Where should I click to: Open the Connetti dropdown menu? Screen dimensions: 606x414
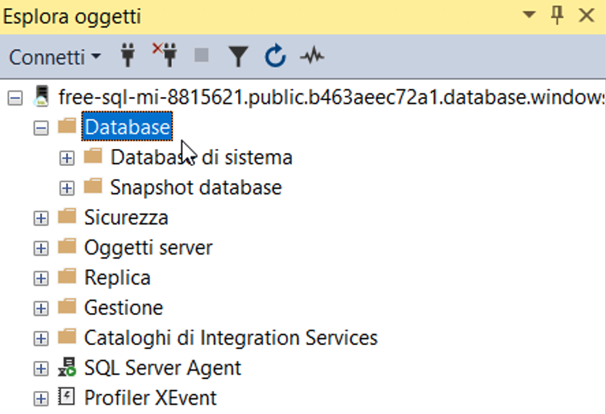coord(55,57)
